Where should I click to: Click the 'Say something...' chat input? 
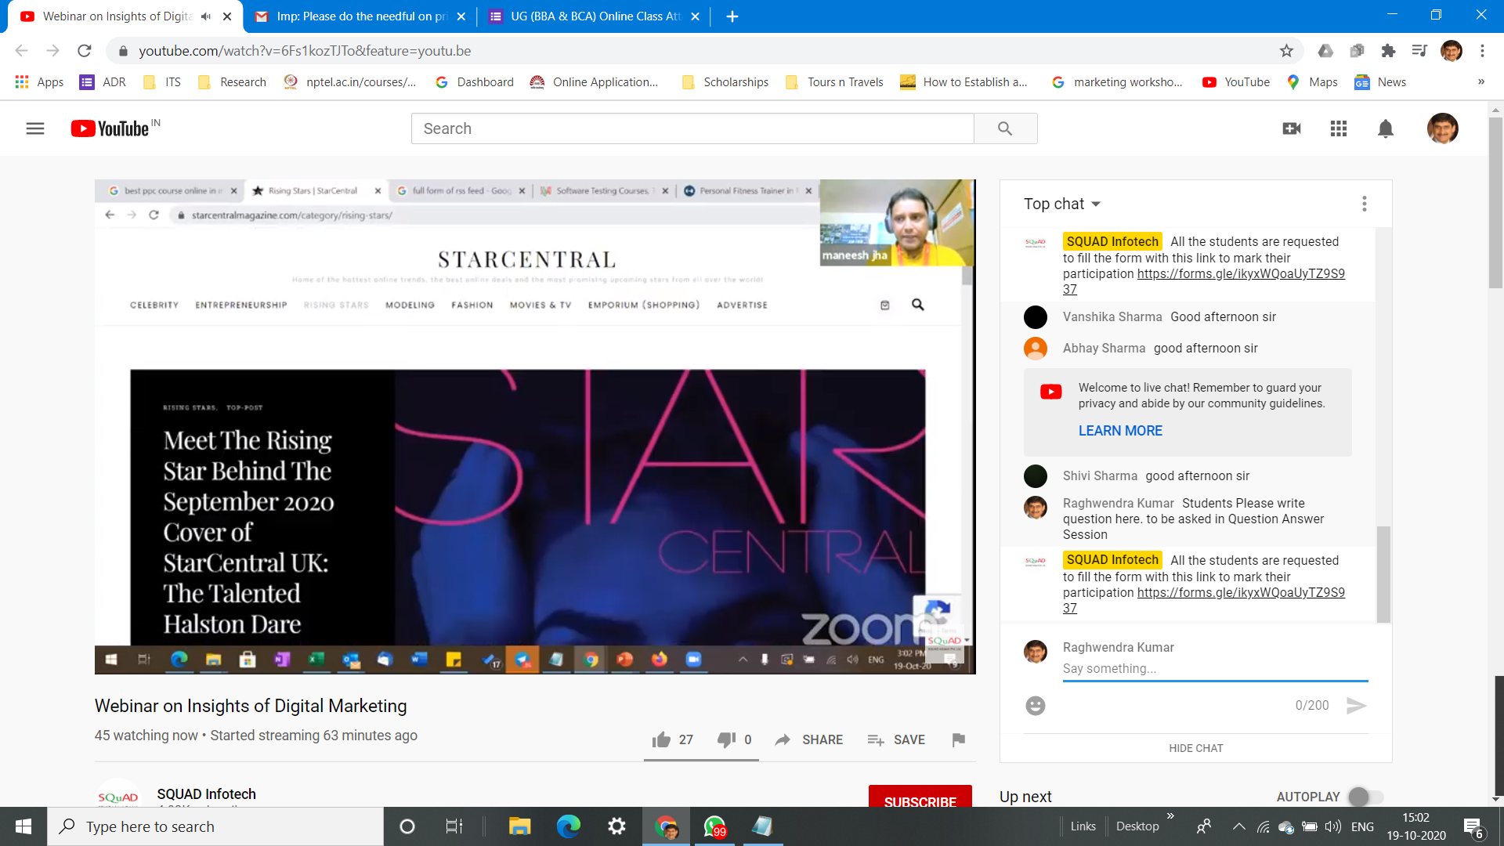[1215, 668]
